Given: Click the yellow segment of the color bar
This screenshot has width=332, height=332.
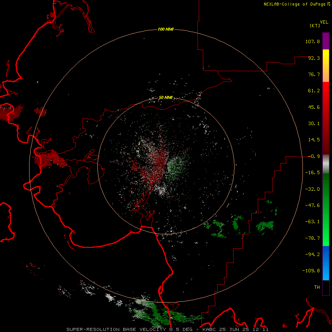Looking at the screenshot, I should 326,66.
